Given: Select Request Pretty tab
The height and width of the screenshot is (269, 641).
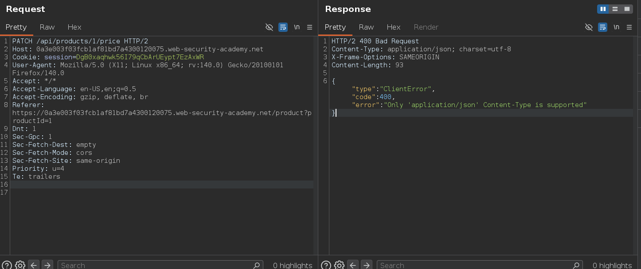Looking at the screenshot, I should click(16, 27).
